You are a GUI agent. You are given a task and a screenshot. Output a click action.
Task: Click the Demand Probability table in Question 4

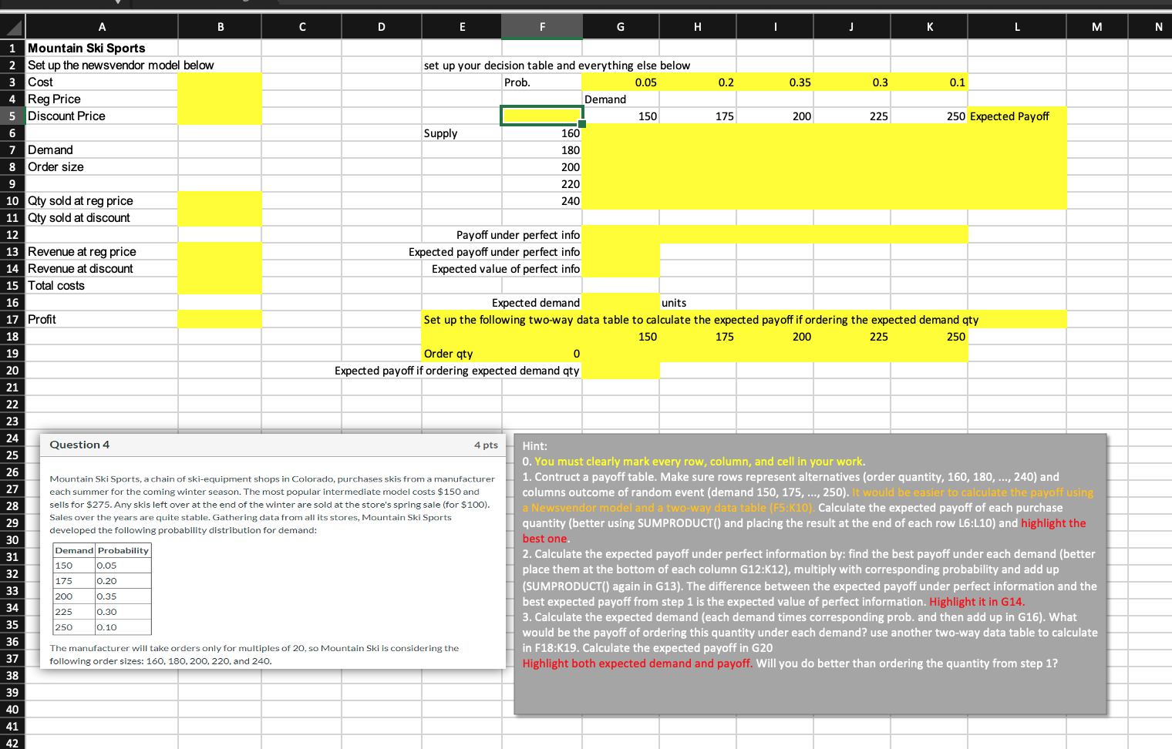coord(101,588)
